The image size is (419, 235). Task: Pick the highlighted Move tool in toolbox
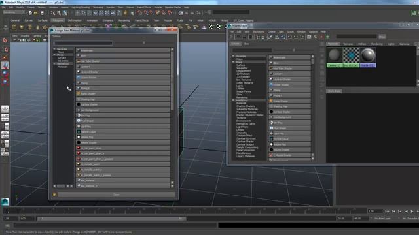click(5, 65)
